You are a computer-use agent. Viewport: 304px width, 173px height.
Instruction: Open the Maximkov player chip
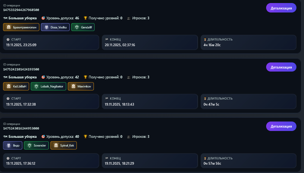(x=81, y=86)
